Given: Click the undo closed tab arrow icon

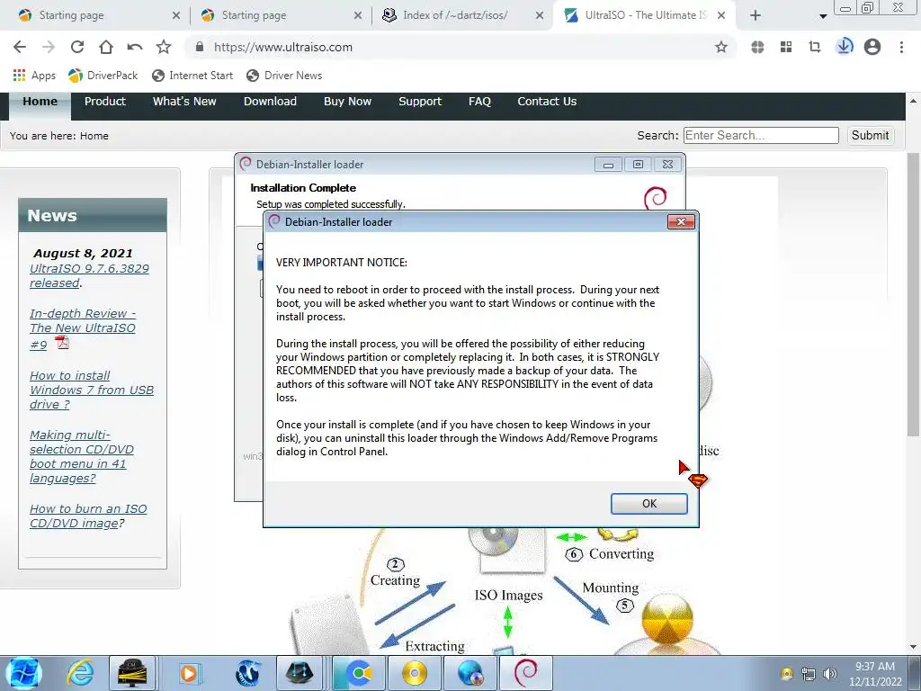Looking at the screenshot, I should pos(135,47).
